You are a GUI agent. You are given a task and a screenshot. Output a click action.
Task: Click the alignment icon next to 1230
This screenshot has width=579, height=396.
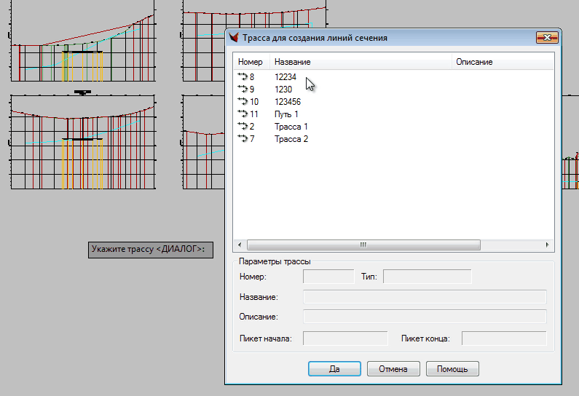(243, 90)
